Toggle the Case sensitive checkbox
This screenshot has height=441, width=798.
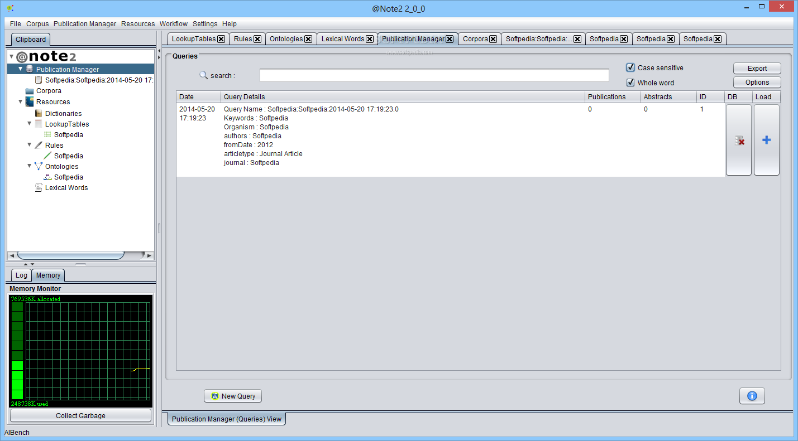point(630,67)
